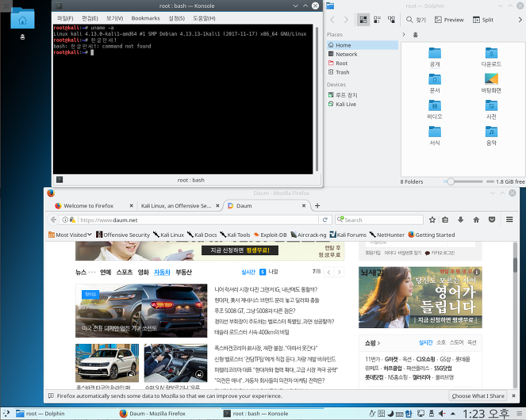Select the 공개 folder icon
Screen dimensions: 526x420
pyautogui.click(x=435, y=53)
